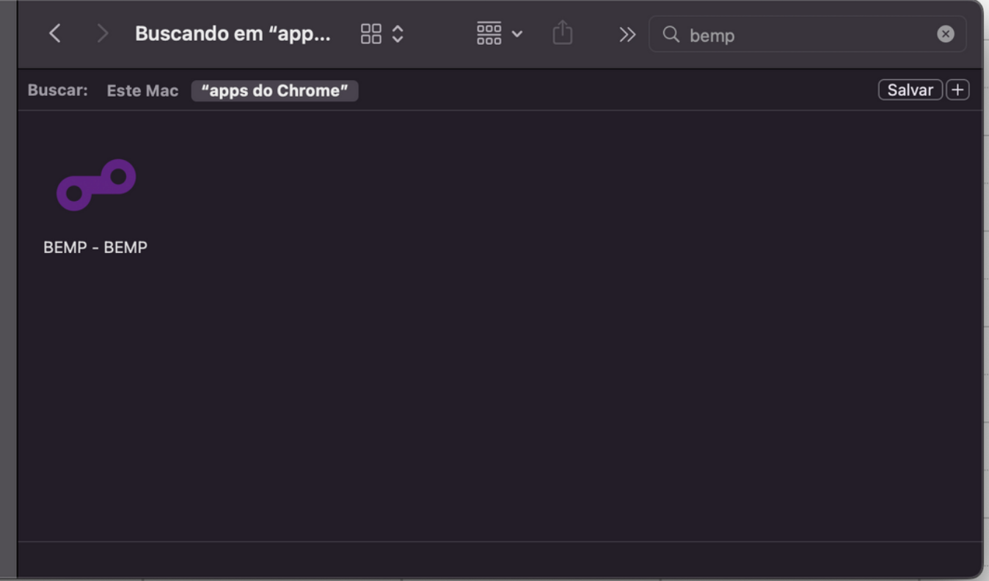Save the search with Salvar
The image size is (989, 581).
tap(910, 89)
